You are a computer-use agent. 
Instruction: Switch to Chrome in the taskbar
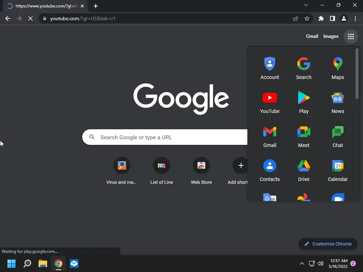click(x=58, y=263)
